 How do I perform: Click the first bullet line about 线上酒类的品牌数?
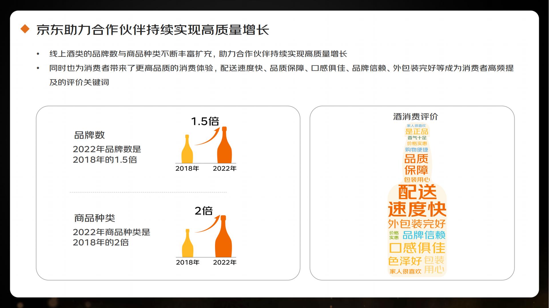(x=198, y=54)
